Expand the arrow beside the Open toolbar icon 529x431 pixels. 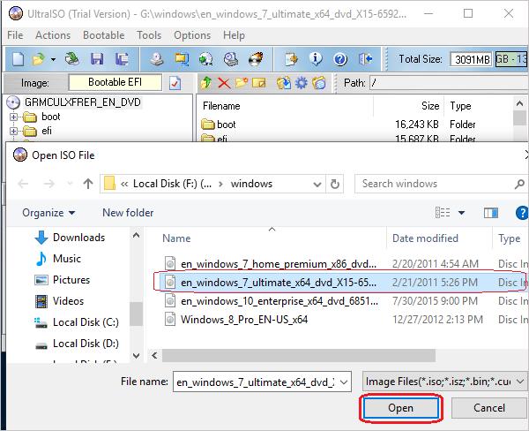[53, 59]
